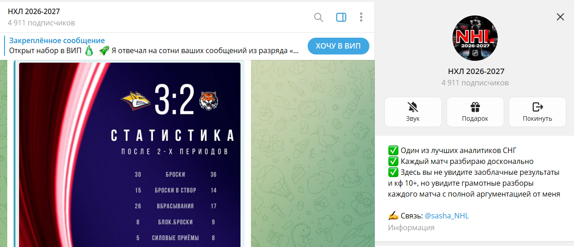This screenshot has height=247, width=574.
Task: Toggle the right info sidebar panel
Action: pyautogui.click(x=341, y=17)
